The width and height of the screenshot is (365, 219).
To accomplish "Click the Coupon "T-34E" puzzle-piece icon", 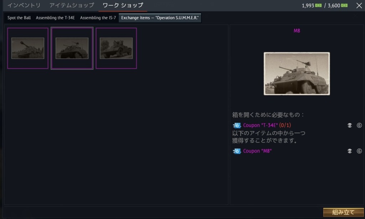I will [237, 125].
